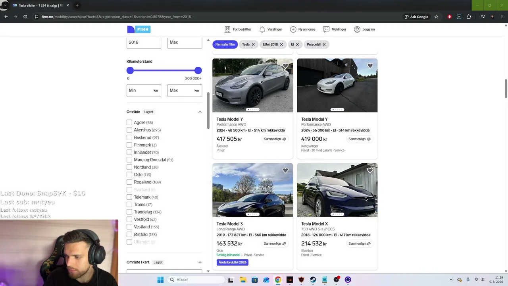The width and height of the screenshot is (508, 286).
Task: Click the left Kilometerstand slider handle
Action: point(130,71)
